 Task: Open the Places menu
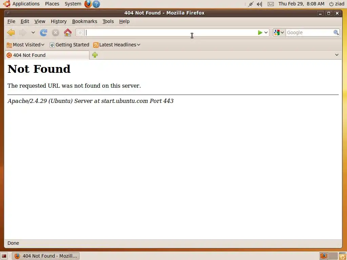[x=52, y=4]
